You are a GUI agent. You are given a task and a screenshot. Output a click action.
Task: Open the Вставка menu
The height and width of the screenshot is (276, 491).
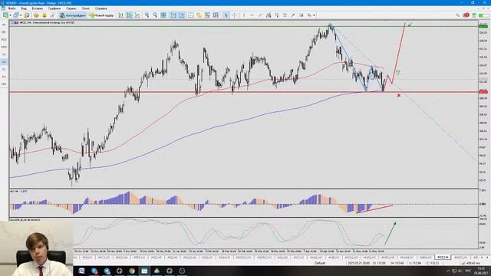(38, 8)
